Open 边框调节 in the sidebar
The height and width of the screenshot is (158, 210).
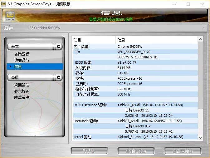coord(22,60)
